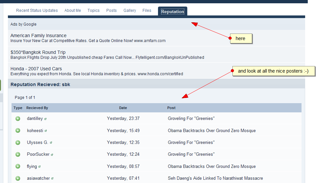Screen dimensions: 316x183
Task: Click the green plus icon in PoorSucker row
Action: [18, 154]
